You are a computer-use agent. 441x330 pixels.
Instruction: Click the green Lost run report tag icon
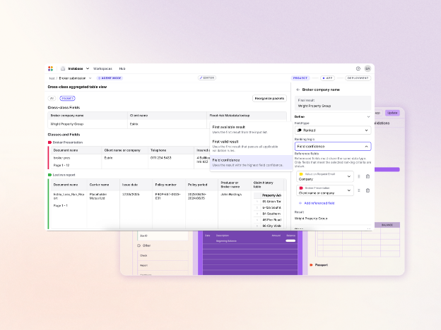(49, 175)
